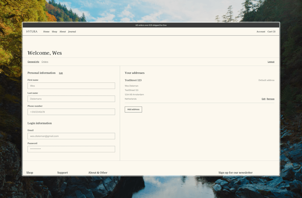The width and height of the screenshot is (302, 198).
Task: Go to the Shop page
Action: point(55,32)
